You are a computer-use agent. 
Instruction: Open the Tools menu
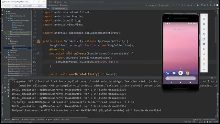point(51,2)
